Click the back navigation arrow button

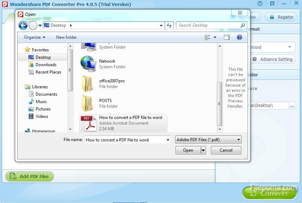pos(23,25)
